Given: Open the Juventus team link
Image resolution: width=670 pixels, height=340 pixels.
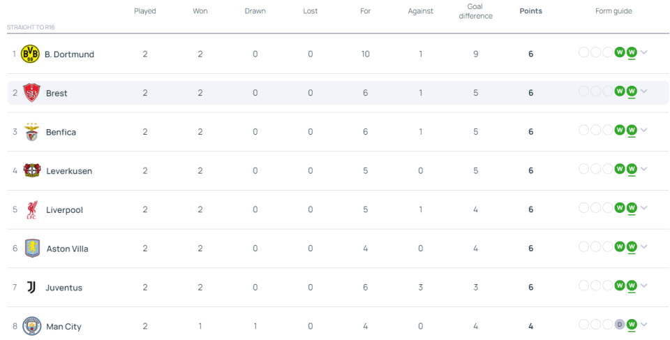Looking at the screenshot, I should point(64,288).
